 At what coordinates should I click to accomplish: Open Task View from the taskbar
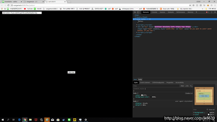pos(14,120)
